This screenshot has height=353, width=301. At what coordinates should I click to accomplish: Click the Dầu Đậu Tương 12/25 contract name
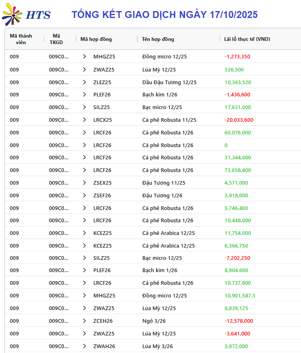(169, 82)
